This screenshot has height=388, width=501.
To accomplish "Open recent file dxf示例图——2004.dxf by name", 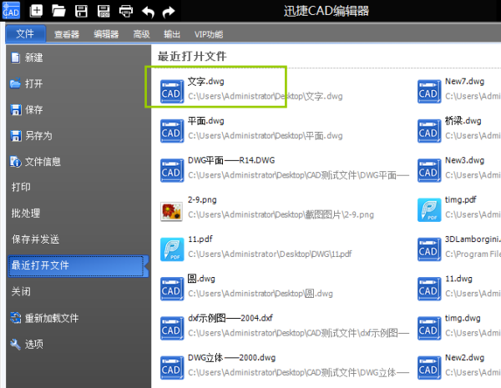I will pos(230,318).
